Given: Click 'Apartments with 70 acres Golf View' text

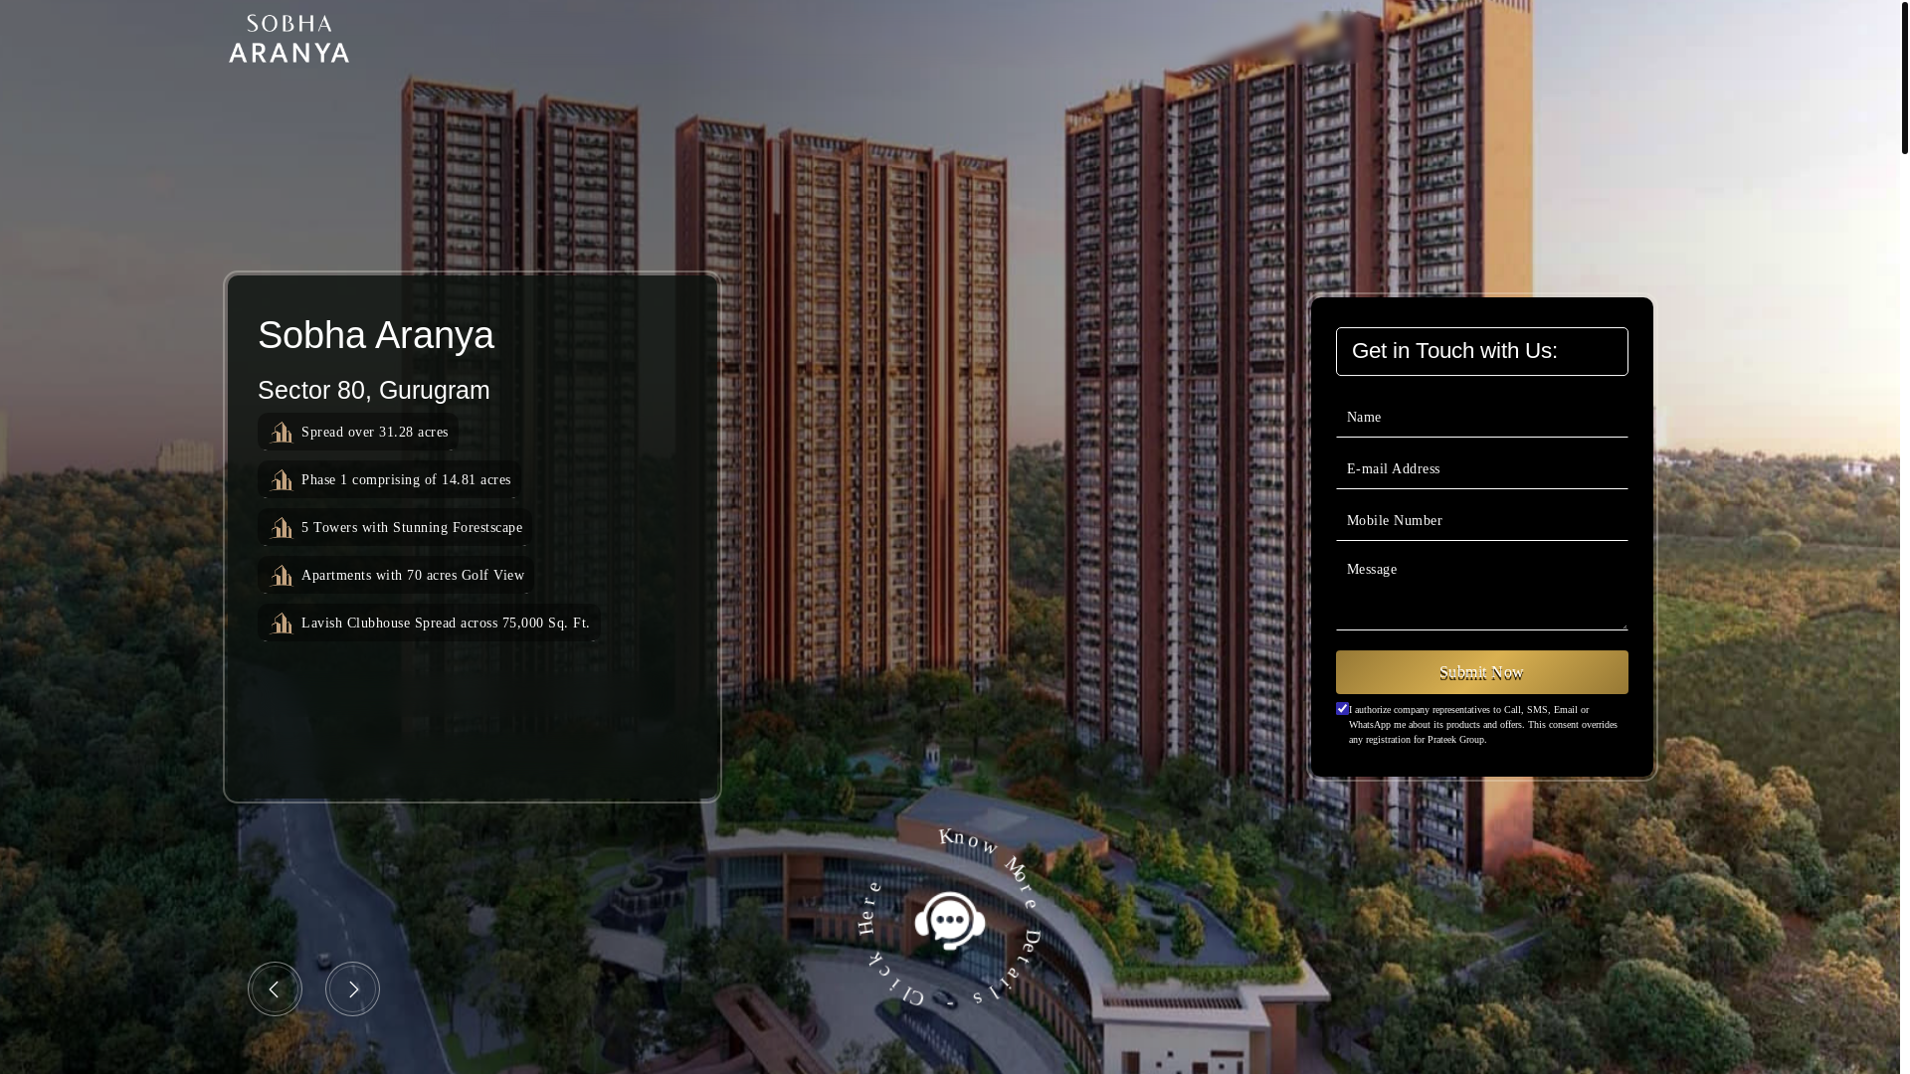Looking at the screenshot, I should (x=413, y=576).
